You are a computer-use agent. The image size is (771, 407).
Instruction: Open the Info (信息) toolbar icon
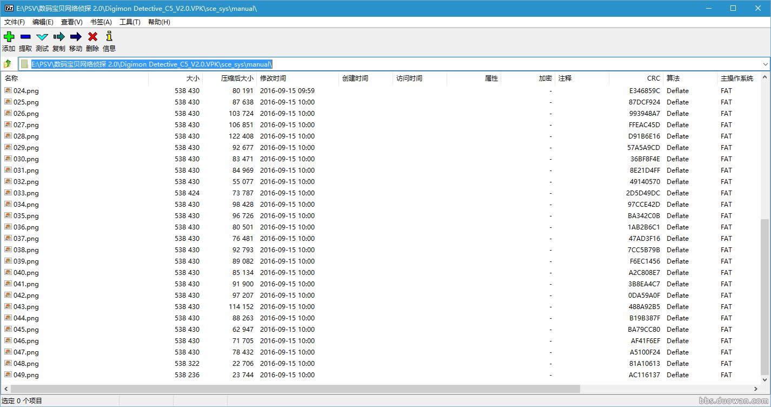click(109, 37)
